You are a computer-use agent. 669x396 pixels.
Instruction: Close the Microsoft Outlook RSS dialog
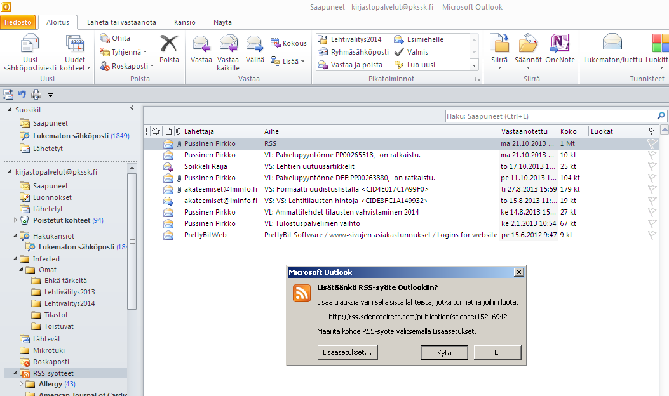click(x=519, y=272)
